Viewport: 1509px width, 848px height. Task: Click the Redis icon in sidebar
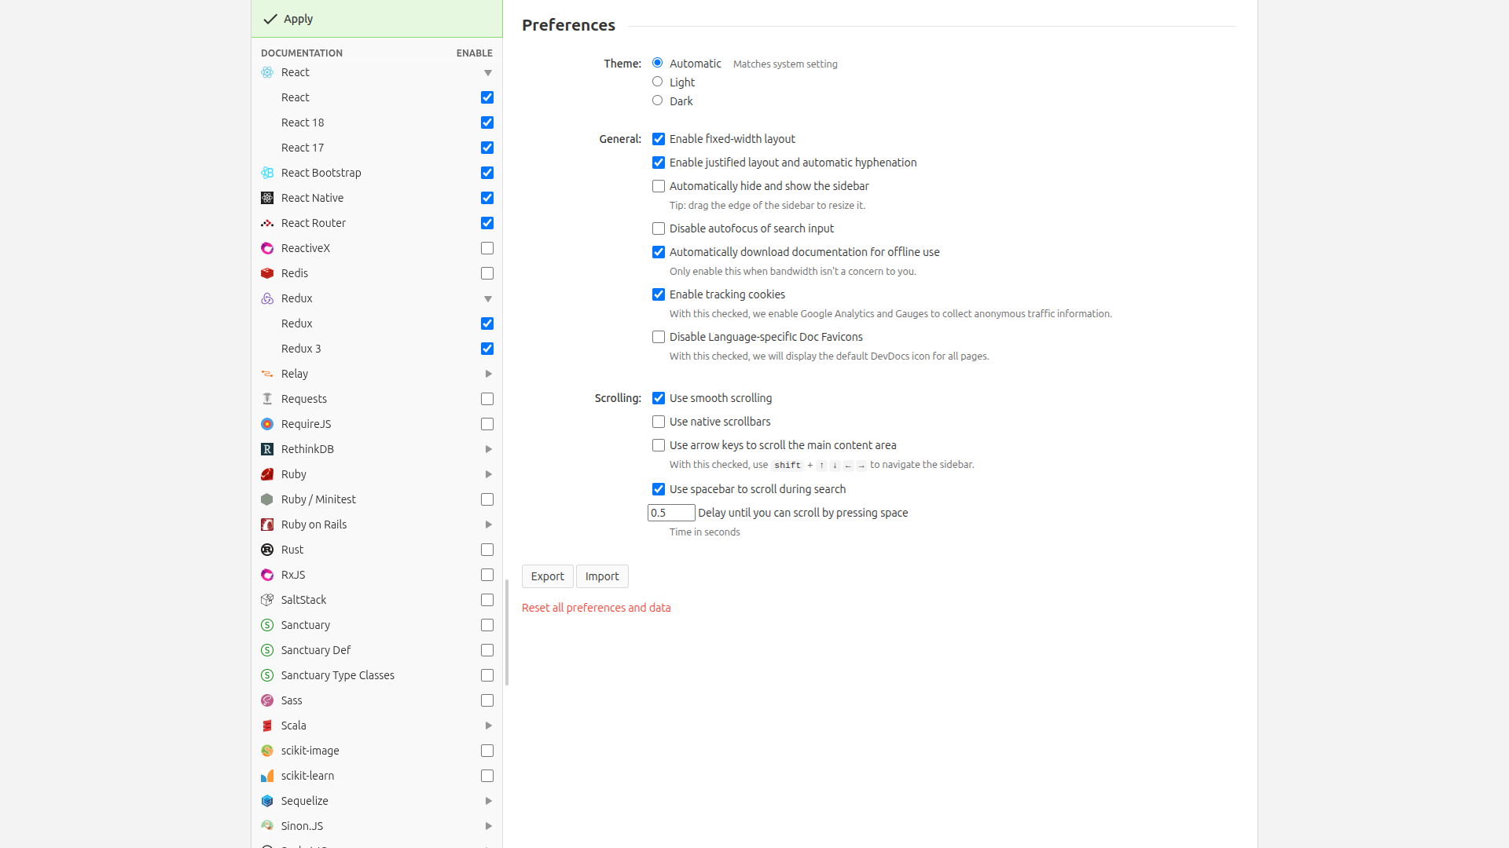(267, 273)
